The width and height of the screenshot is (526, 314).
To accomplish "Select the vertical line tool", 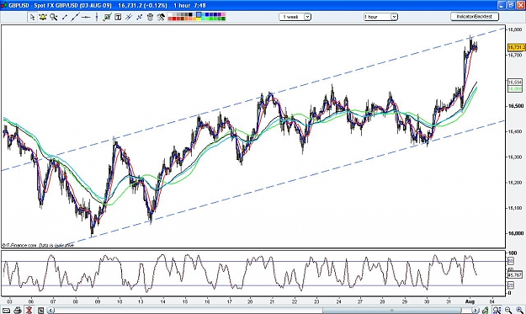I will click(97, 17).
